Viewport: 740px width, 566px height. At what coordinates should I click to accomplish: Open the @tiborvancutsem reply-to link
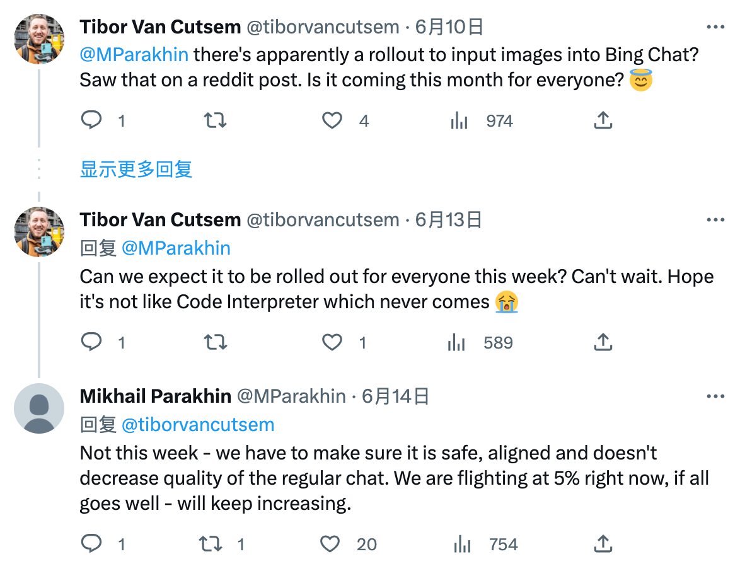pos(197,425)
